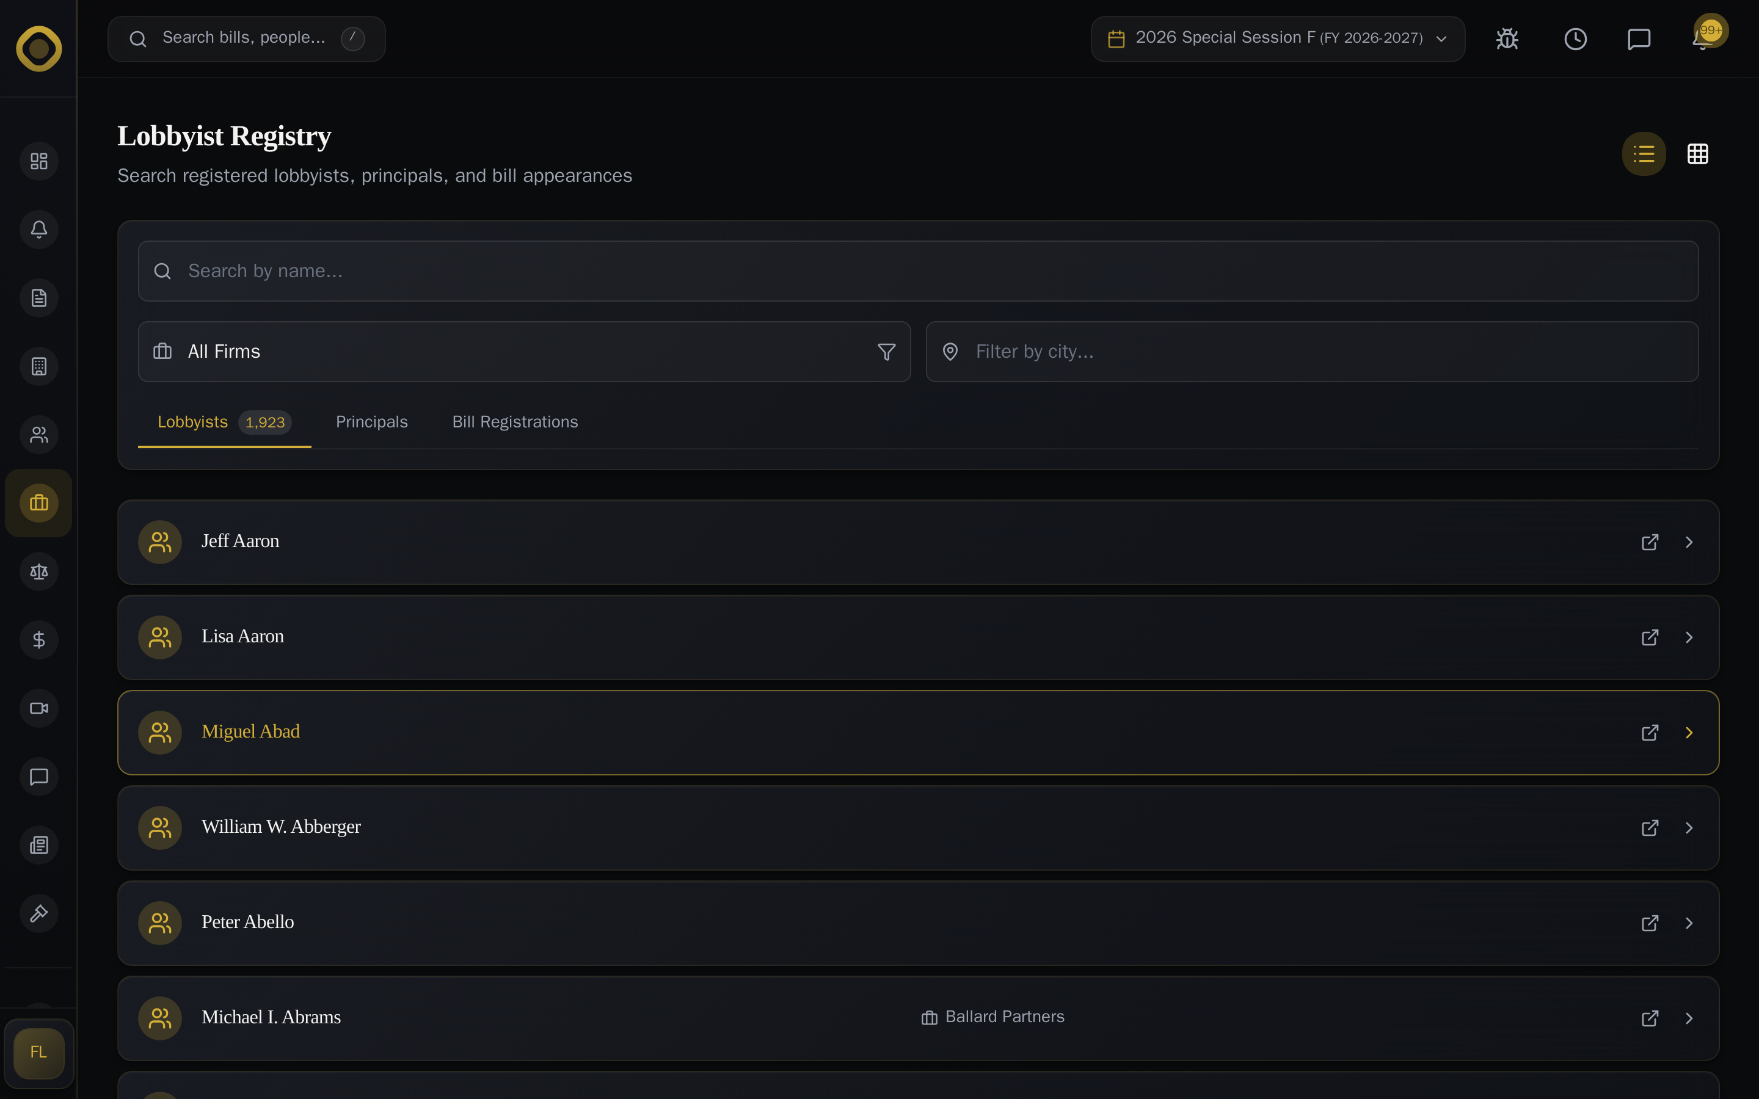Open the dollar sign icon in sidebar
This screenshot has width=1759, height=1099.
(38, 640)
